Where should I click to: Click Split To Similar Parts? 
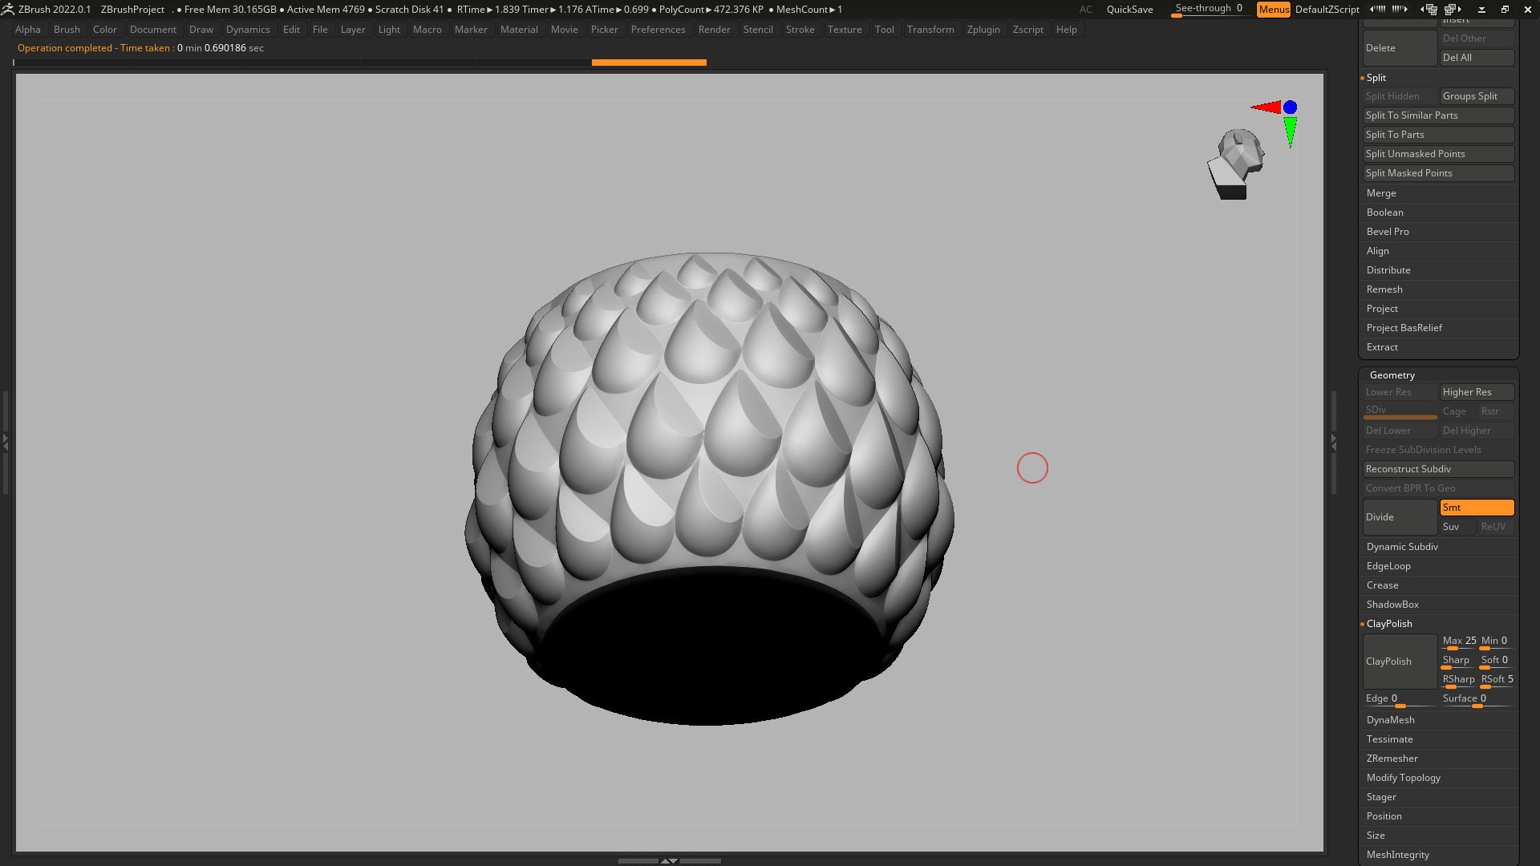[1438, 115]
